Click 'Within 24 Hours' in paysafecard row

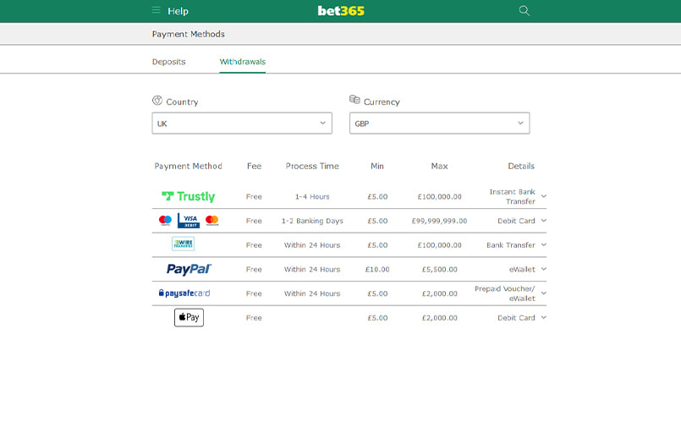coord(312,294)
